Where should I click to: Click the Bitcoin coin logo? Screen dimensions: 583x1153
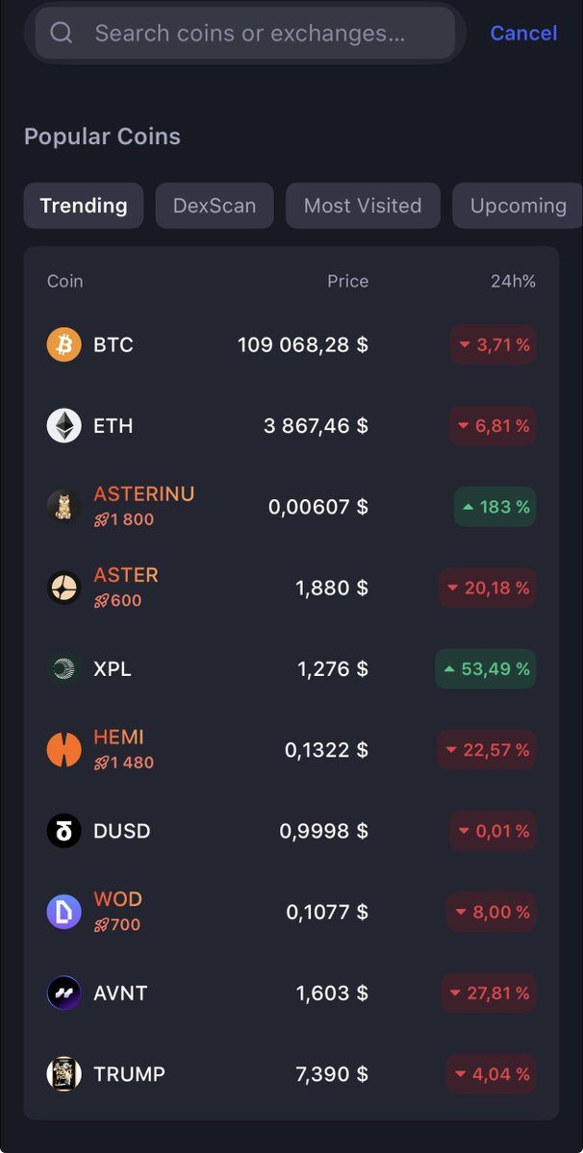coord(64,344)
